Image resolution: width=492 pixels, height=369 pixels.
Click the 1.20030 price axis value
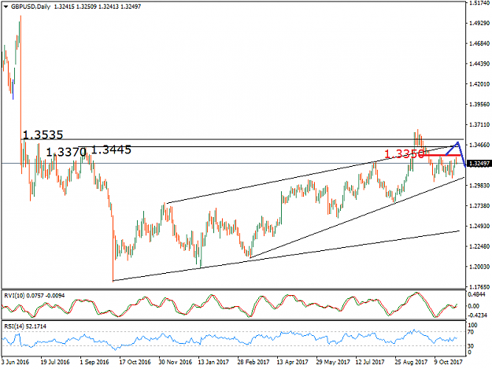tap(479, 267)
